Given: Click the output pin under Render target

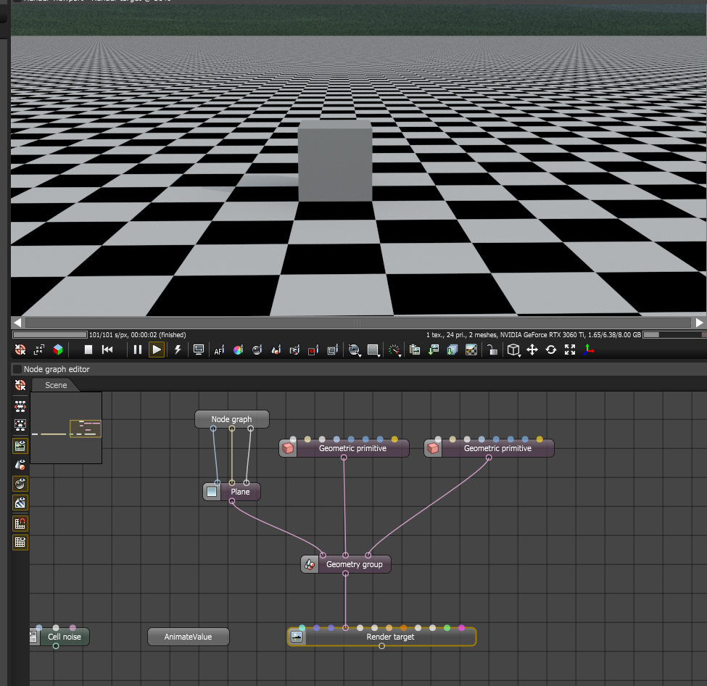Looking at the screenshot, I should (382, 646).
